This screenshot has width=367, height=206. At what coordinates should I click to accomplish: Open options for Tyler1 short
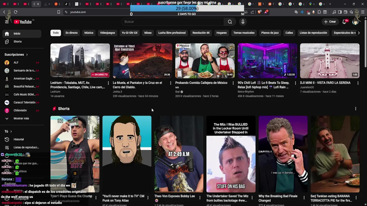click(x=96, y=198)
